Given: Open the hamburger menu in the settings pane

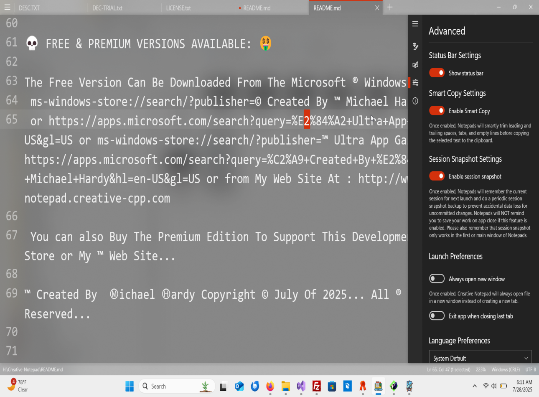Looking at the screenshot, I should pyautogui.click(x=415, y=24).
